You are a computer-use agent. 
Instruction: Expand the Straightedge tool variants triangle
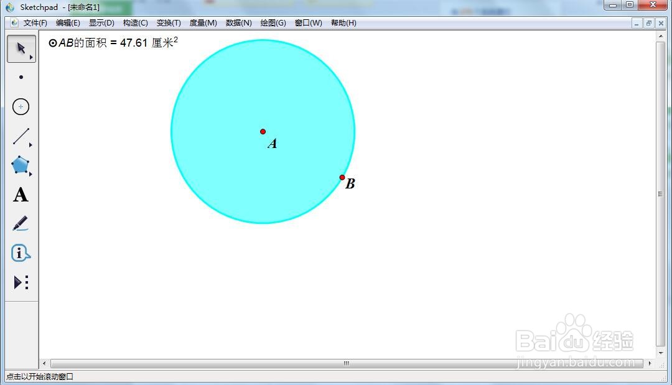tap(31, 145)
